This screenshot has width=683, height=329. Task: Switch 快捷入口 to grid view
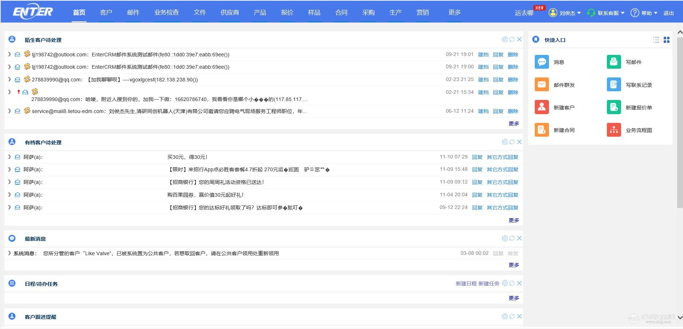tap(667, 40)
